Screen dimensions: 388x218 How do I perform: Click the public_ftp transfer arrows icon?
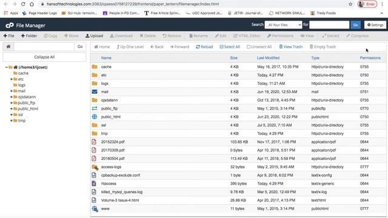tap(95, 108)
